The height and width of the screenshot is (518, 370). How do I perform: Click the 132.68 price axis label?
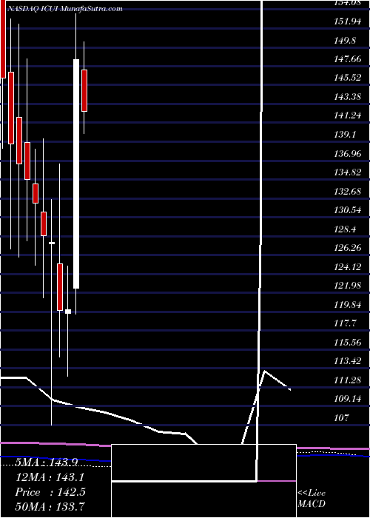point(347,191)
